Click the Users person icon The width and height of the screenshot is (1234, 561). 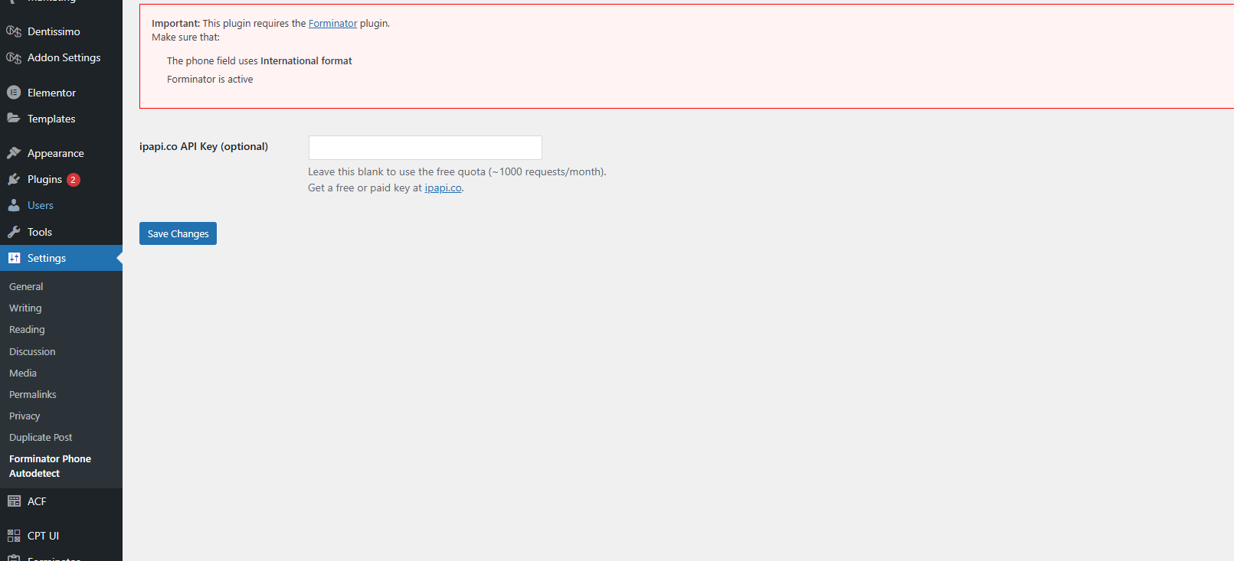point(14,205)
